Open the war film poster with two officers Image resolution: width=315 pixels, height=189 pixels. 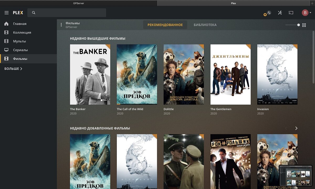tap(184, 161)
